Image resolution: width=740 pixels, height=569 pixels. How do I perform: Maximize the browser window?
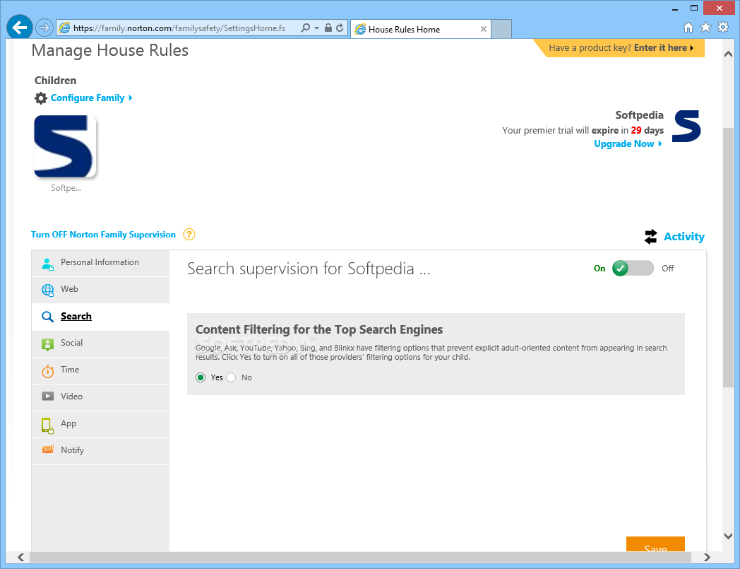693,8
